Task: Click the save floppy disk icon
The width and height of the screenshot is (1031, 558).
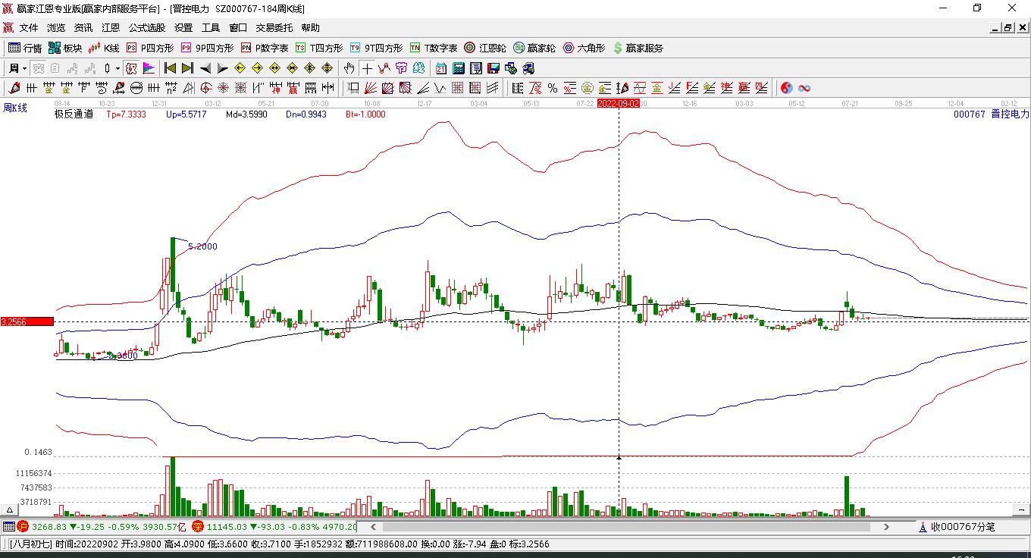Action: point(494,68)
